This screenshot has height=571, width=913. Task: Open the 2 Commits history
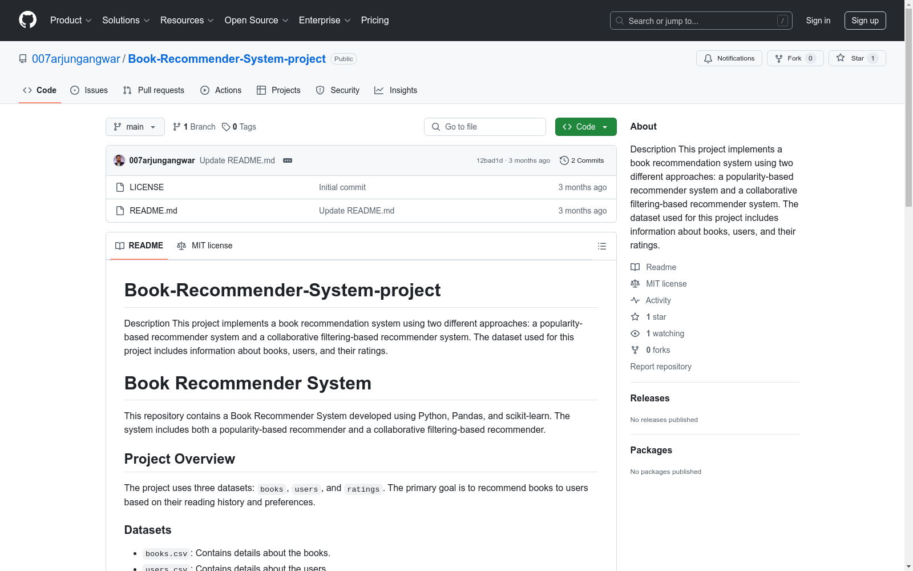pos(582,160)
